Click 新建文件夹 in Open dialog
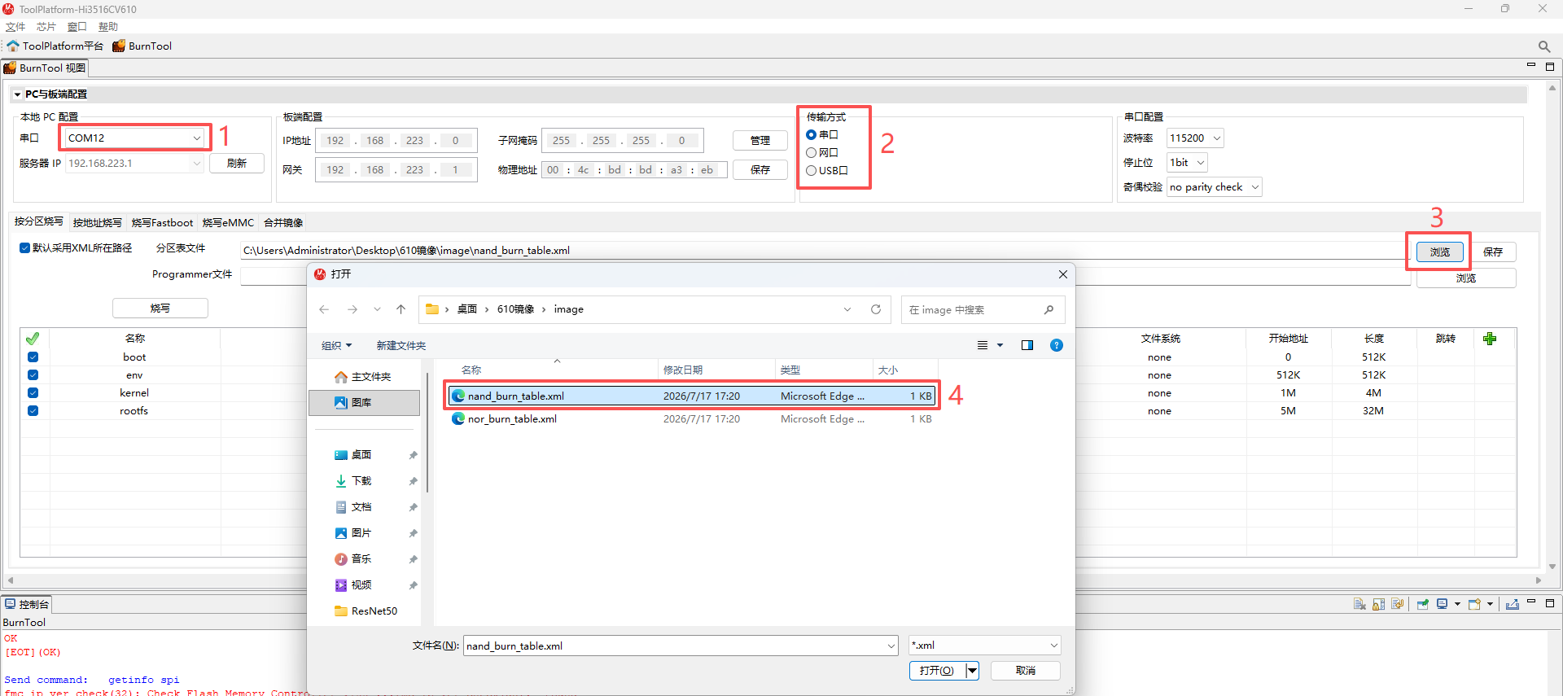This screenshot has width=1563, height=696. 401,346
